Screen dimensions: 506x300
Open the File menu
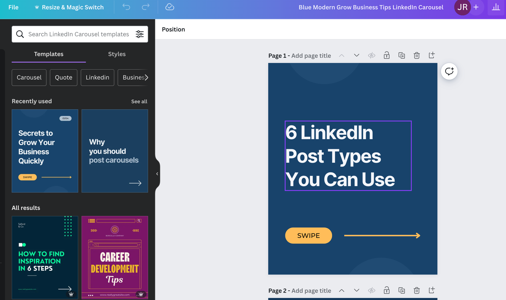pyautogui.click(x=13, y=7)
